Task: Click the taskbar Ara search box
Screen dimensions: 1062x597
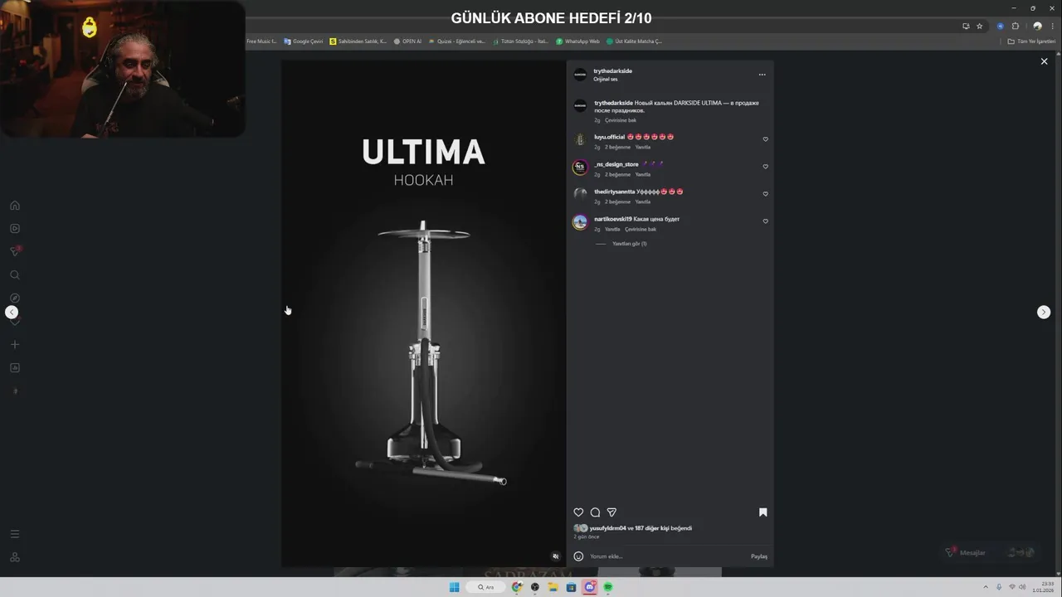Action: click(486, 587)
